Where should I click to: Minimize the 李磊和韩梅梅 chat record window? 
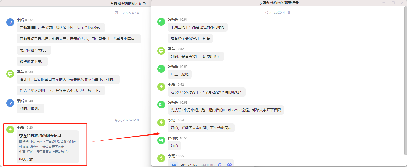[384, 3]
